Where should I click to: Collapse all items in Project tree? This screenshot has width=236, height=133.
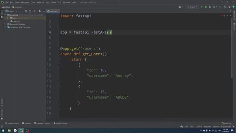34,11
